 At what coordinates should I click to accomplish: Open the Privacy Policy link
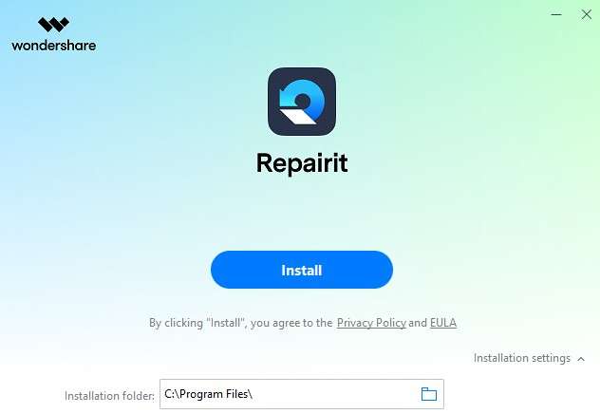371,323
